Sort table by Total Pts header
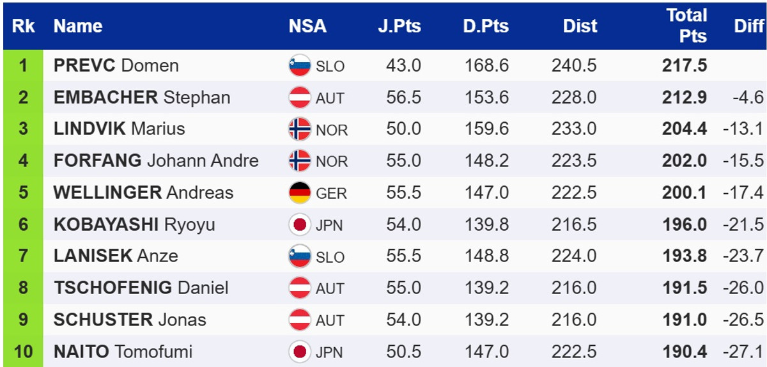Viewport: 767px width, 367px height. pos(686,26)
